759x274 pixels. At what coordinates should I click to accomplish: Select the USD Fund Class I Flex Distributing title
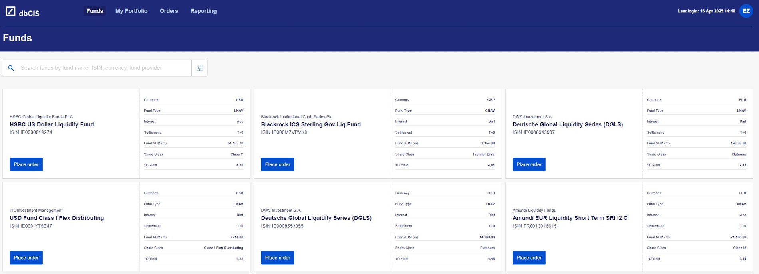coord(57,218)
